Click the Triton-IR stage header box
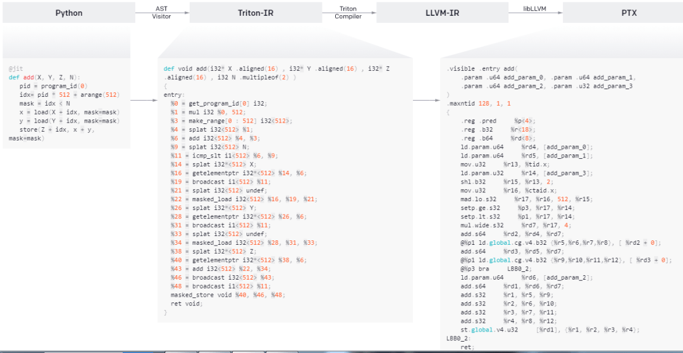Viewport: 683px width, 353px height. [255, 13]
